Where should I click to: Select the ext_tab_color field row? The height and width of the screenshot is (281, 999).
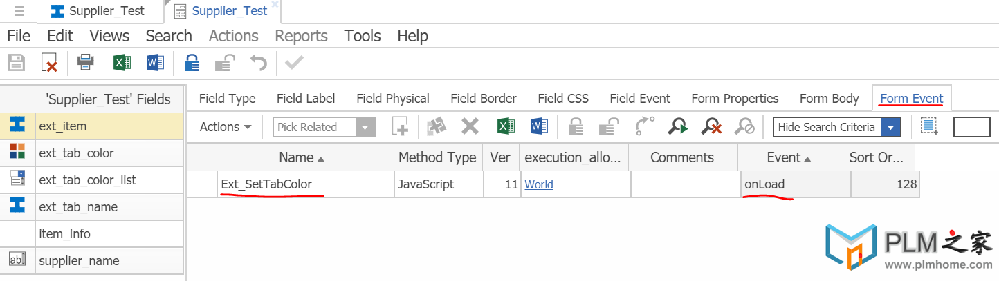[91, 153]
